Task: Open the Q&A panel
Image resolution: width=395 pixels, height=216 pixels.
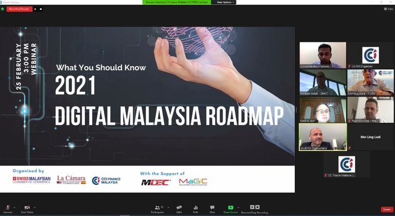Action: [179, 208]
